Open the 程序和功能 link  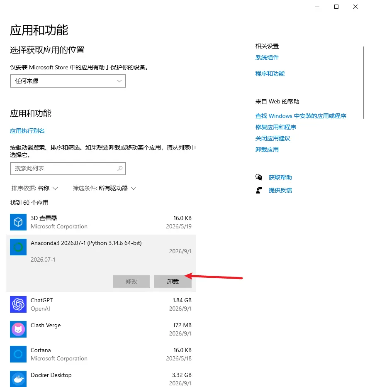(x=270, y=73)
